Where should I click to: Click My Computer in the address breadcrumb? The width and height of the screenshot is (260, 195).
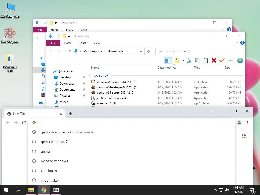[93, 51]
